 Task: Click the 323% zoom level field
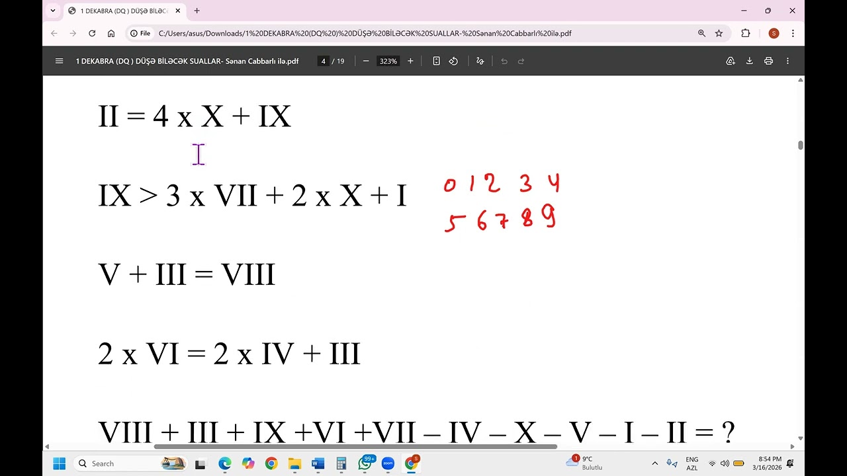[388, 61]
